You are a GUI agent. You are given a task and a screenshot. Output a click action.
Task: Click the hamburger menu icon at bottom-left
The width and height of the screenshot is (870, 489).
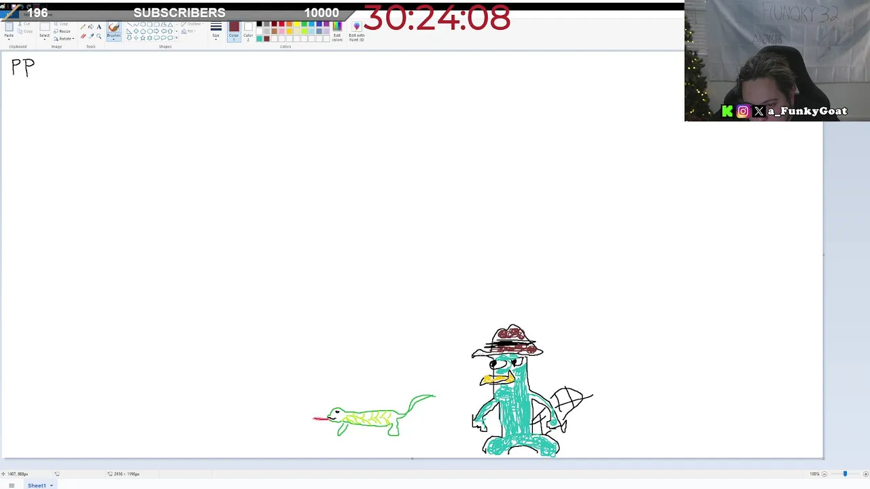[12, 486]
